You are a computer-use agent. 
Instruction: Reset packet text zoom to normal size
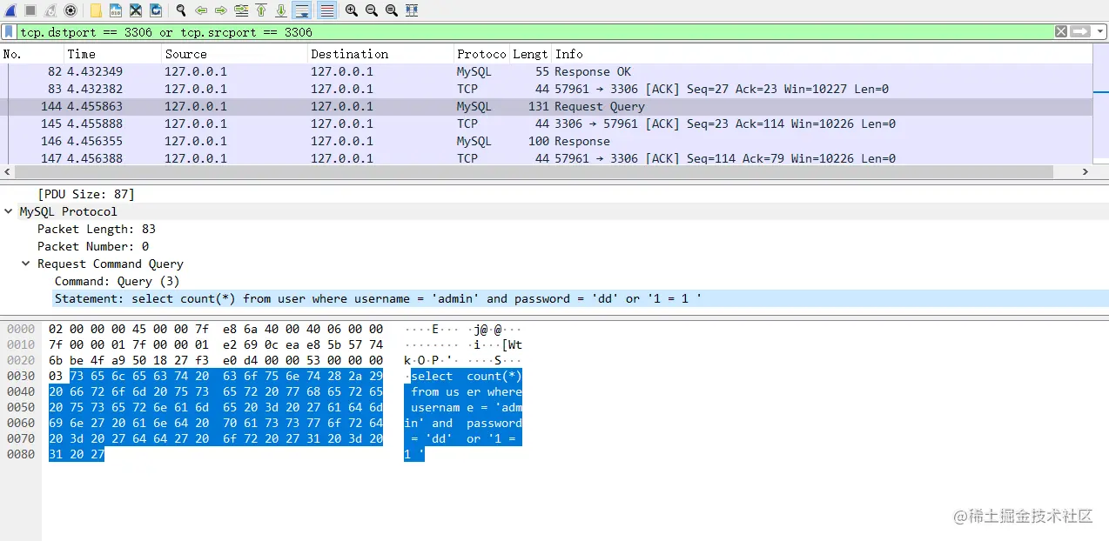(x=392, y=10)
